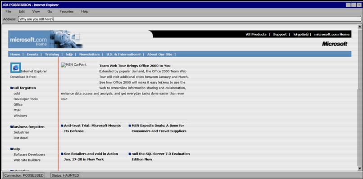The width and height of the screenshot is (363, 179).
Task: Open Training in blue navigation bar
Action: [x=52, y=54]
